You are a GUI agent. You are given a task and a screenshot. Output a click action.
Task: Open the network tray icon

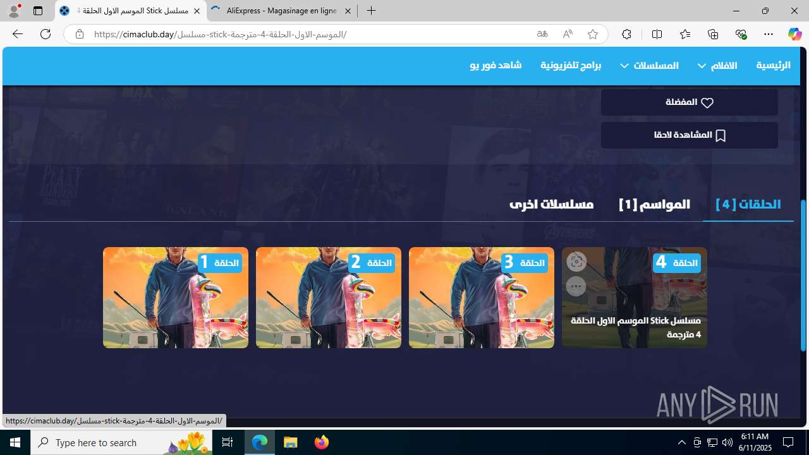(712, 442)
